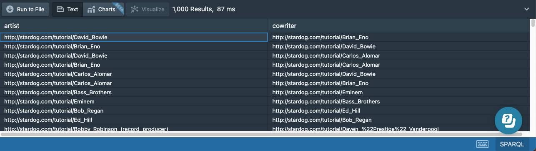Viewport: 536px width, 151px height.
Task: Click the Run to File button
Action: (x=25, y=9)
